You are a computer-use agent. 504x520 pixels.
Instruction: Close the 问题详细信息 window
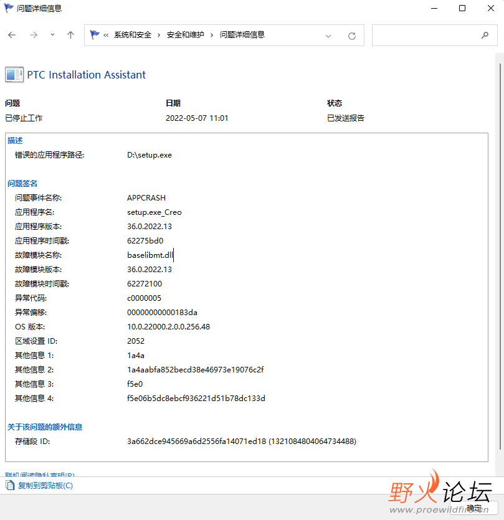click(x=491, y=8)
